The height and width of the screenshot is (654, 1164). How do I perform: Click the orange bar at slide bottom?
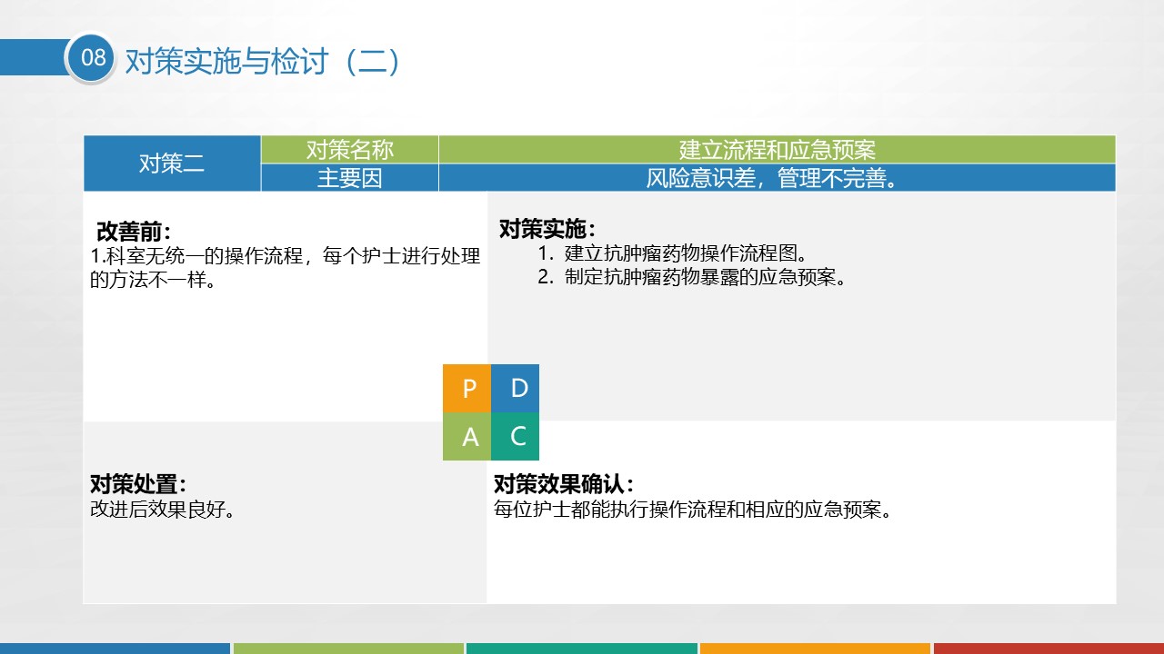click(815, 649)
